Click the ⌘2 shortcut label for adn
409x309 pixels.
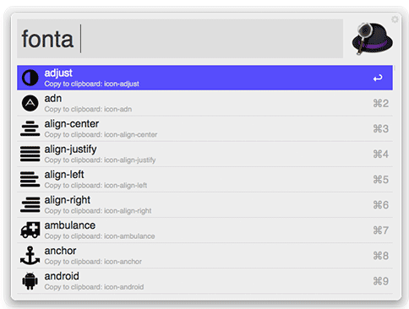click(x=381, y=103)
